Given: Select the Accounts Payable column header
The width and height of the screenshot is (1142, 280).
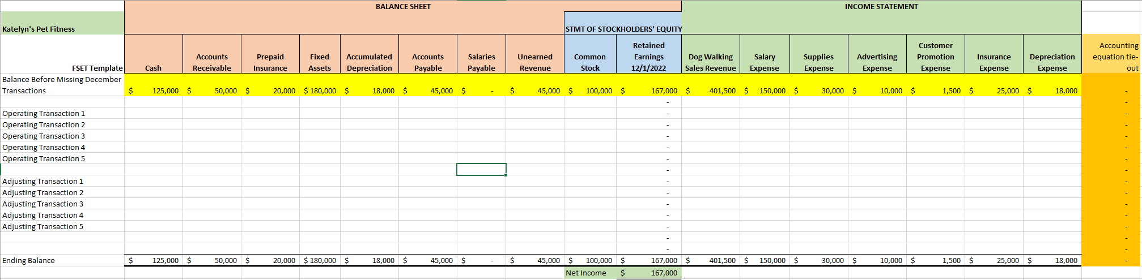Looking at the screenshot, I should 428,54.
